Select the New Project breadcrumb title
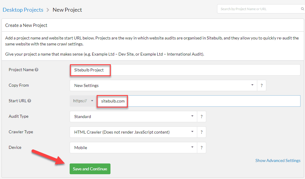Viewport: 305px width, 179px height. click(x=67, y=10)
